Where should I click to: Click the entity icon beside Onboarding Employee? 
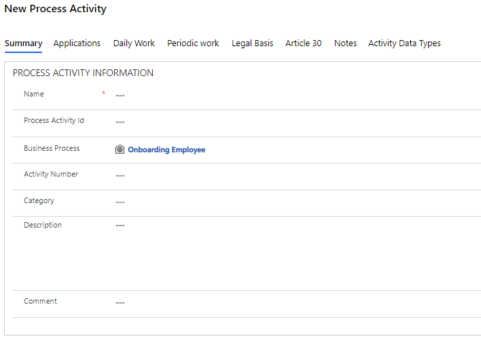(x=120, y=149)
